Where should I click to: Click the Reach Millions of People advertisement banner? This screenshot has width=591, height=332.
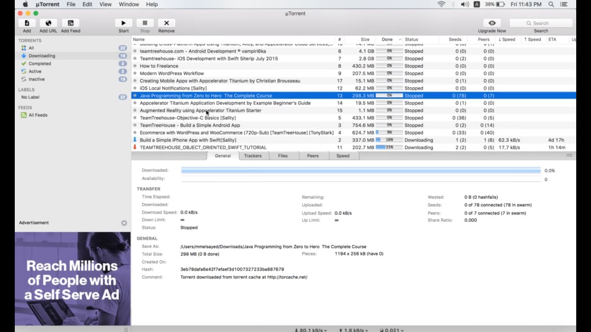pyautogui.click(x=72, y=279)
